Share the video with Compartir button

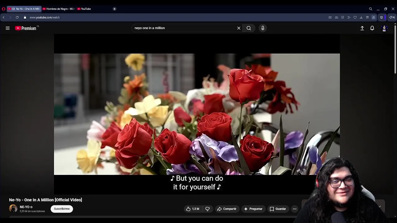(x=227, y=209)
